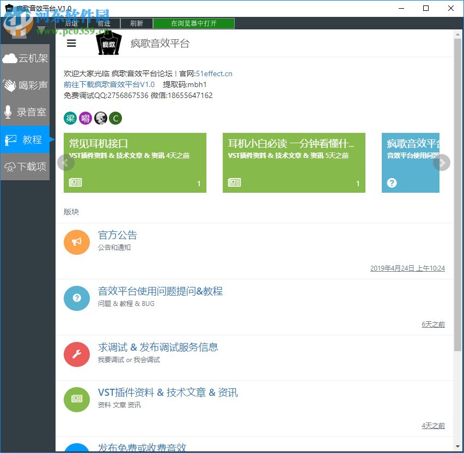Open the 喝彩声 applause sound panel icon
The image size is (464, 453).
(9, 85)
